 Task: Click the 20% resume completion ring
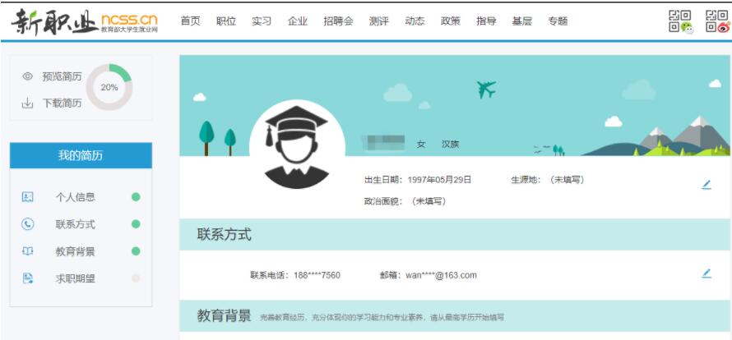109,87
